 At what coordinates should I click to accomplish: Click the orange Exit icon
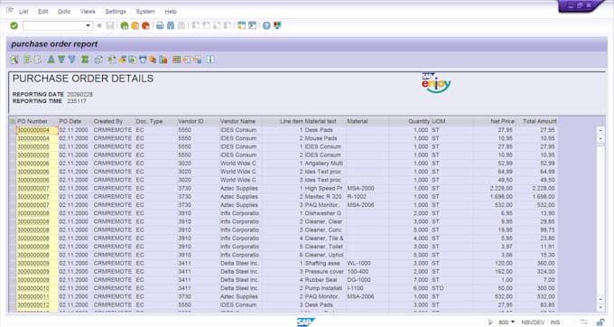pos(135,25)
